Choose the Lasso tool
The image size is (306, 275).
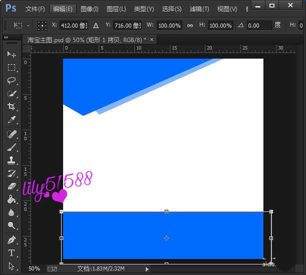coord(11,81)
